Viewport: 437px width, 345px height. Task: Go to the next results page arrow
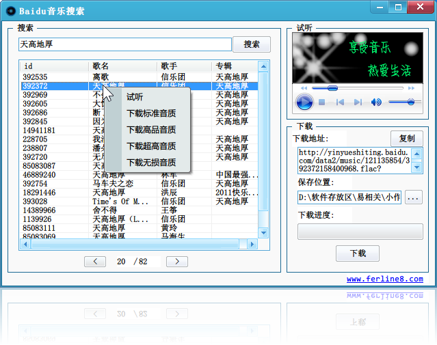(x=176, y=262)
